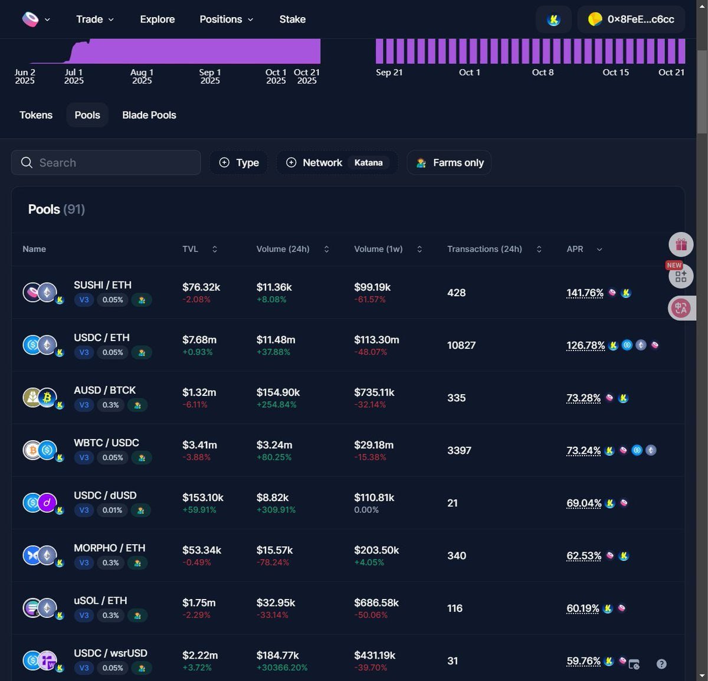Open the Type filter dropdown
The height and width of the screenshot is (681, 708).
(239, 163)
